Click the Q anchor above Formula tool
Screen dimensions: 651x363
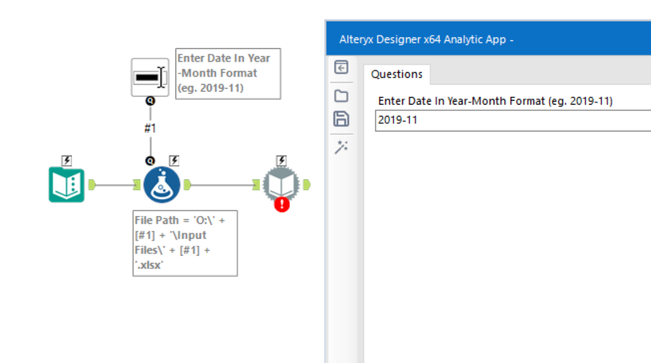click(x=150, y=161)
